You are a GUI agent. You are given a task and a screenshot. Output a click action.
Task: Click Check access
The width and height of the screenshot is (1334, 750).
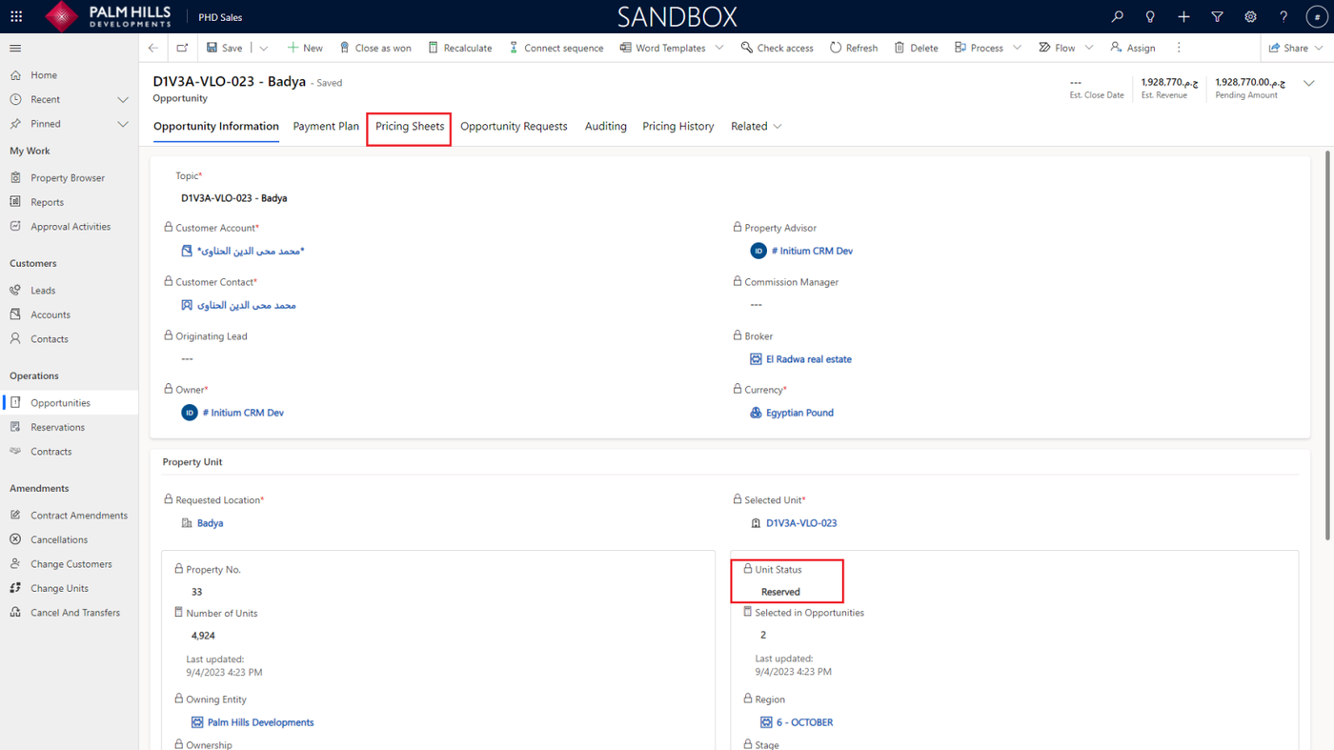(777, 48)
